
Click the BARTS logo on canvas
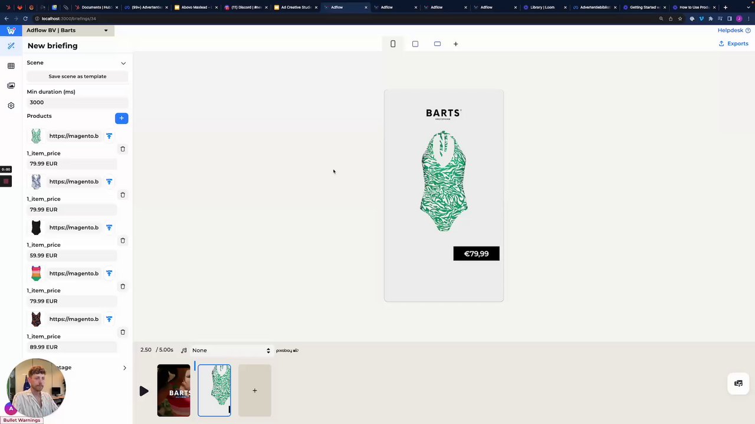[x=444, y=114]
